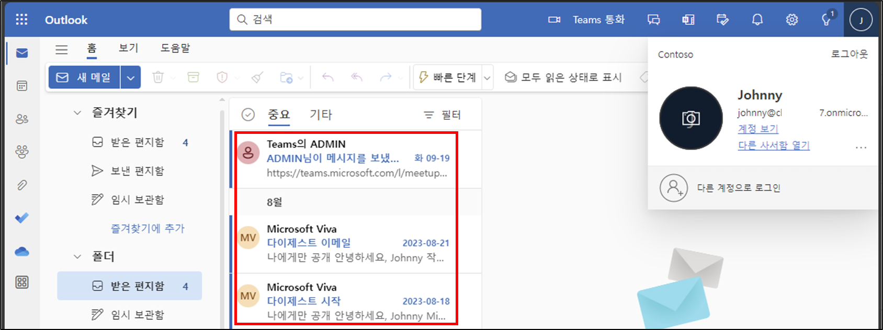Select the 보기 ribbon tab
The height and width of the screenshot is (330, 883).
[x=128, y=48]
